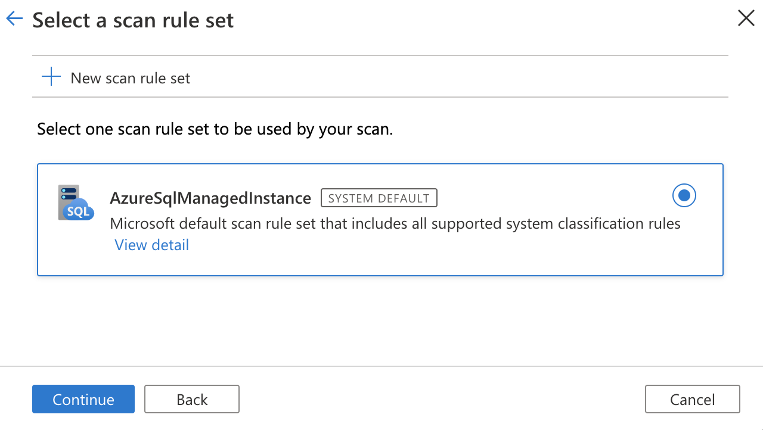
Task: Open View detail for the default rule set
Action: (151, 245)
